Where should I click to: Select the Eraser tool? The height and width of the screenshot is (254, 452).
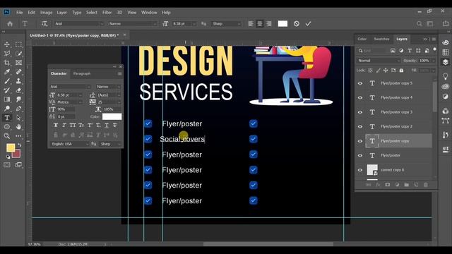[x=18, y=90]
